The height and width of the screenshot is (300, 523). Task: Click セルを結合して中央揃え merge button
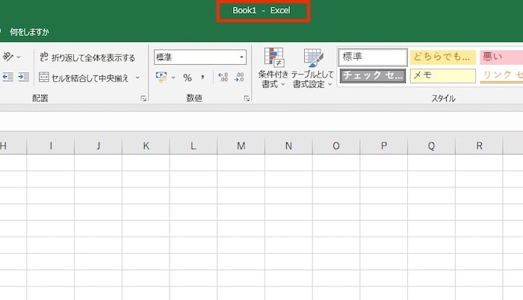(84, 78)
